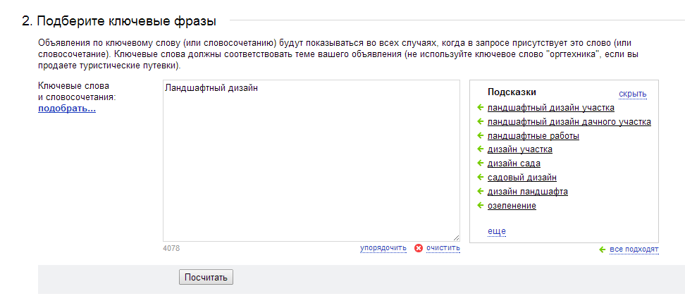This screenshot has height=308, width=685.
Task: Open the подобрать... keyword picker link
Action: pos(67,109)
